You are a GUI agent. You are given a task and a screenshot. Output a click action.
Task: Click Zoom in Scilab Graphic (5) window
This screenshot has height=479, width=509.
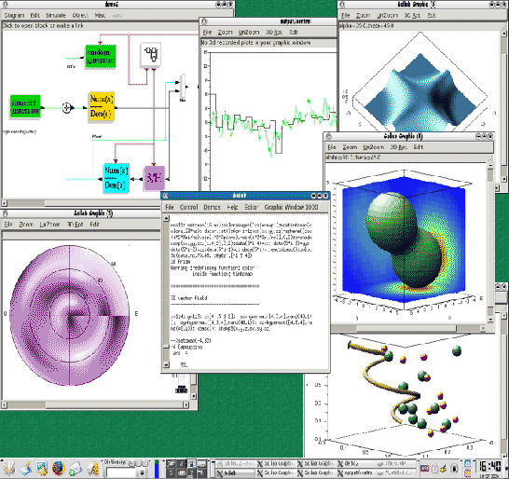click(x=26, y=225)
